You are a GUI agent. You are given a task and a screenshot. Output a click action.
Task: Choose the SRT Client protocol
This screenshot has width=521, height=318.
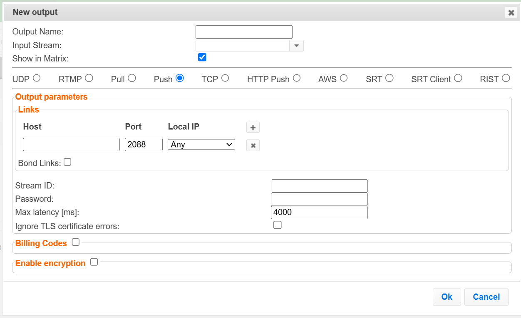(x=458, y=78)
